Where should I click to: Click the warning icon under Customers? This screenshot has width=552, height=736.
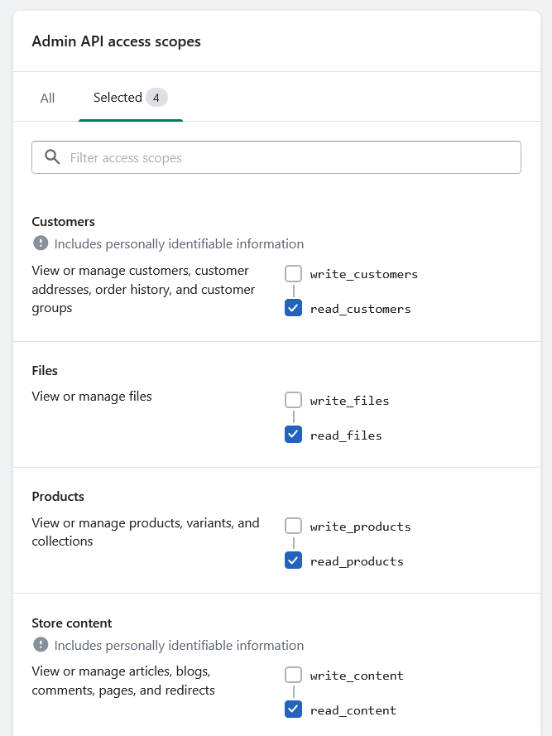pos(41,243)
